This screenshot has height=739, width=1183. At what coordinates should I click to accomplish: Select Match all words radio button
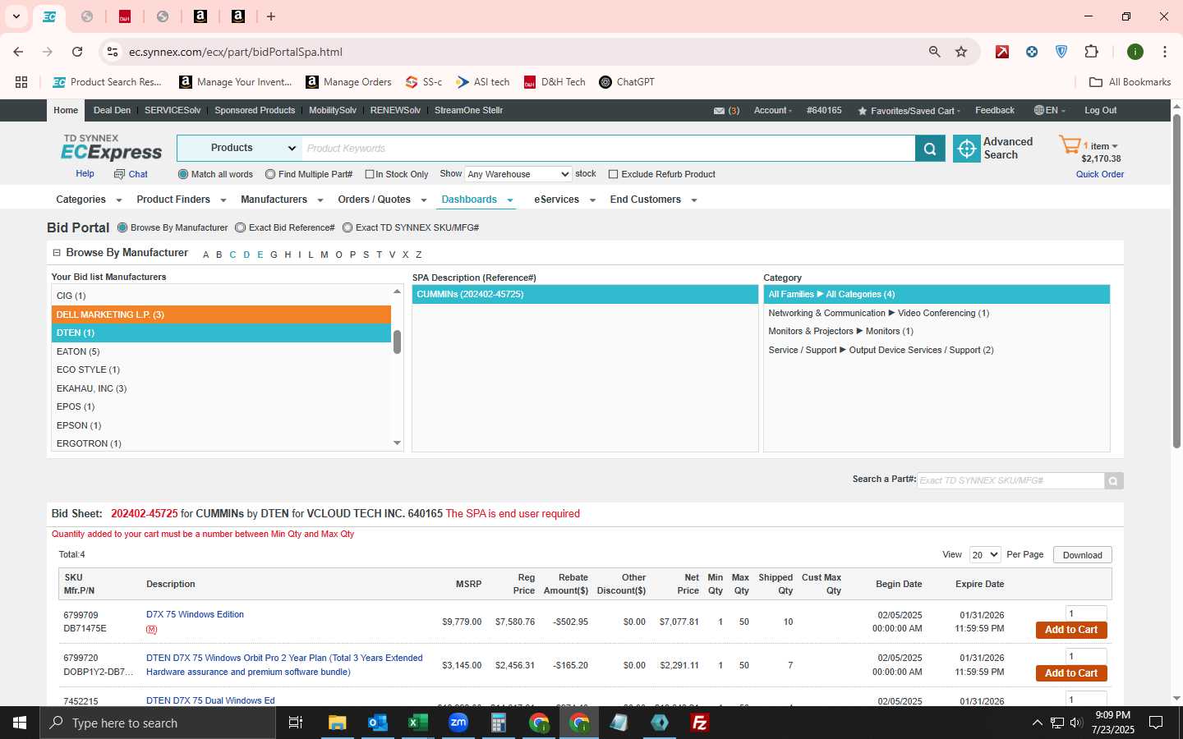click(x=183, y=174)
